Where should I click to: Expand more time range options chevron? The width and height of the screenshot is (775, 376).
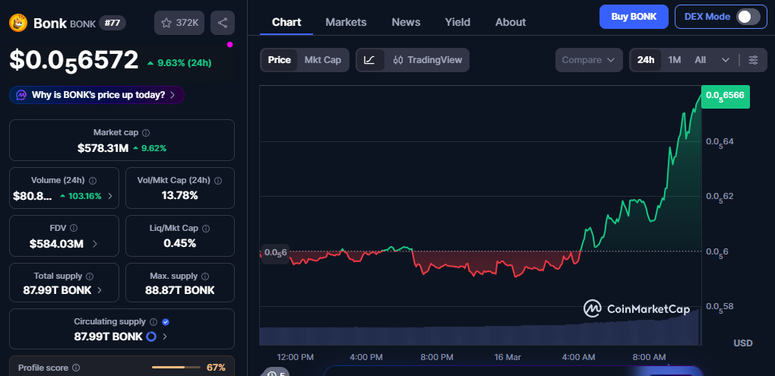726,60
